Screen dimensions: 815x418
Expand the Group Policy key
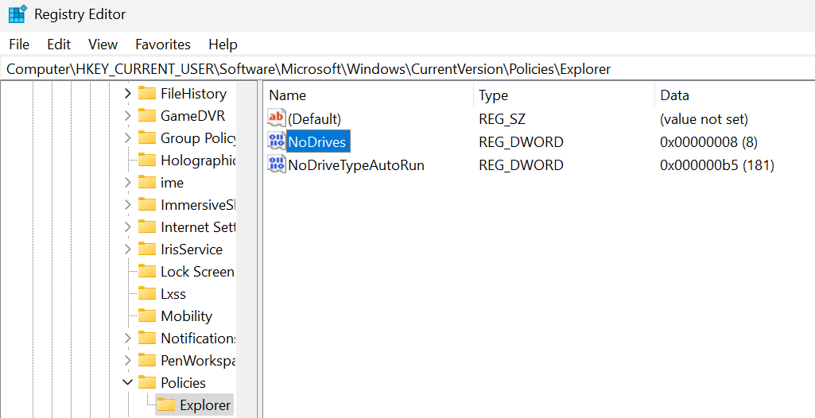(127, 138)
